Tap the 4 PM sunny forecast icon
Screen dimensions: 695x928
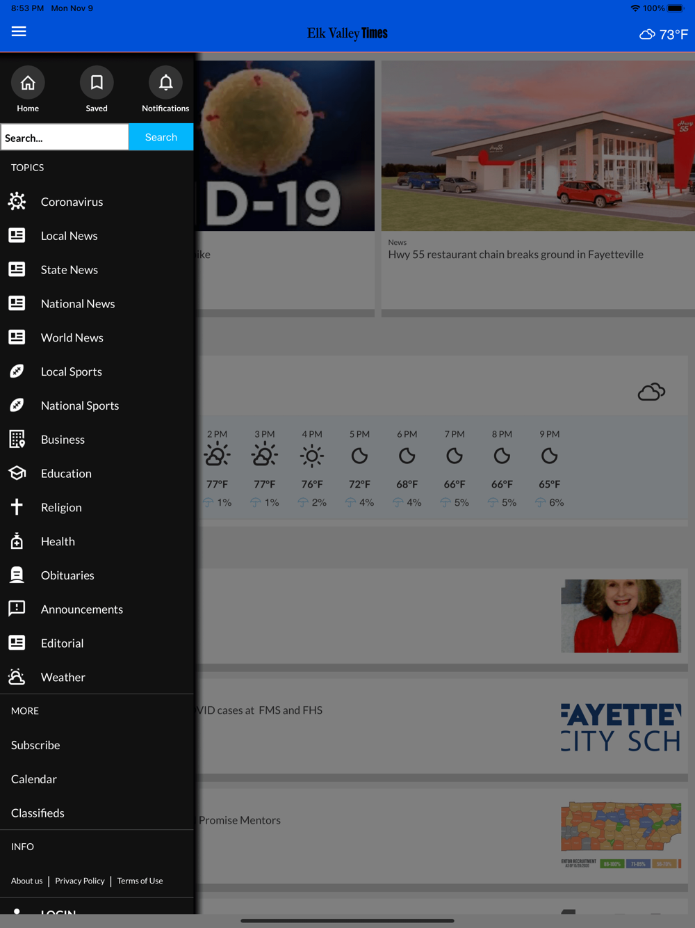pos(312,456)
